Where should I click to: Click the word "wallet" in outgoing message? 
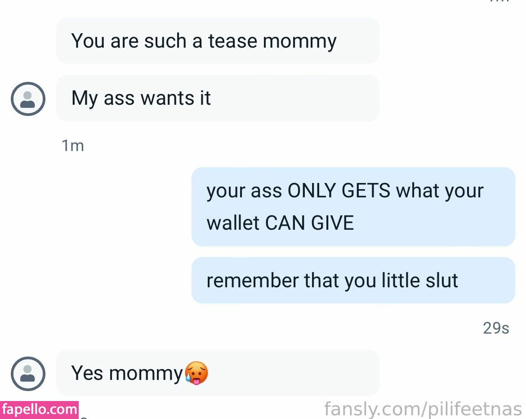coord(233,223)
